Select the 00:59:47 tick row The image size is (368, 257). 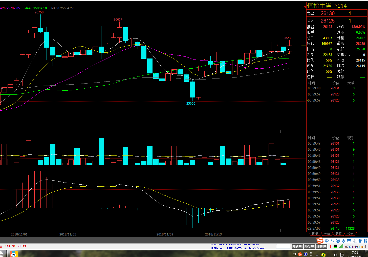point(337,143)
